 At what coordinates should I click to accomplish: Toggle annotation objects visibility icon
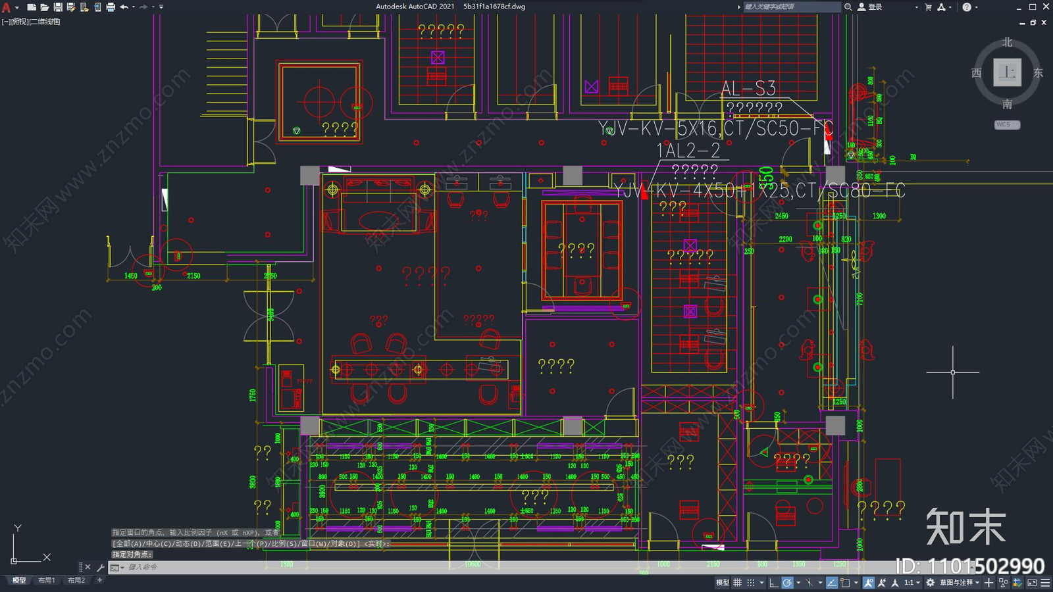pyautogui.click(x=869, y=583)
